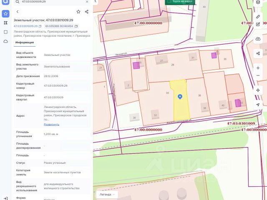Viewport: 267px width, 200px height.
Task: Click Земли населенных пунктов value
Action: pyautogui.click(x=62, y=172)
